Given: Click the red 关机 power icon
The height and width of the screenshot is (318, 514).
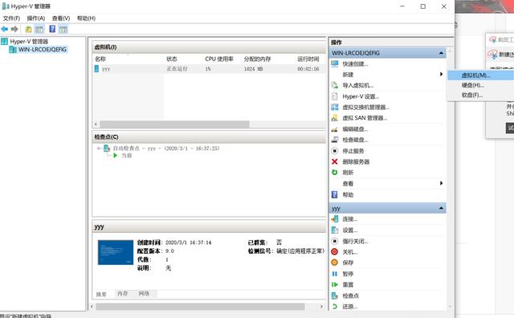Looking at the screenshot, I should point(334,252).
